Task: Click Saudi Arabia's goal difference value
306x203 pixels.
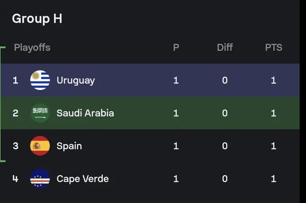Action: tap(225, 113)
